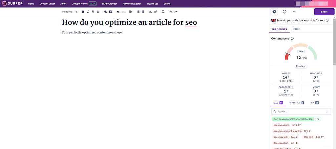Apply blockquote formatting
The width and height of the screenshot is (336, 149).
118,11
